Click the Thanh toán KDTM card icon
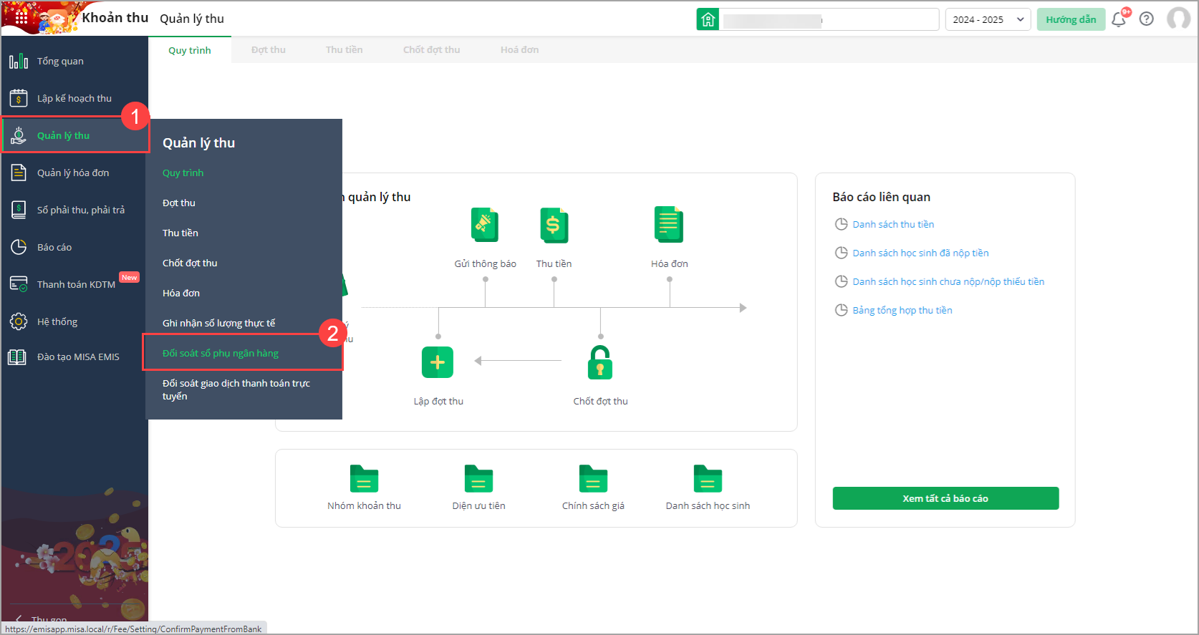The height and width of the screenshot is (635, 1199). 19,284
